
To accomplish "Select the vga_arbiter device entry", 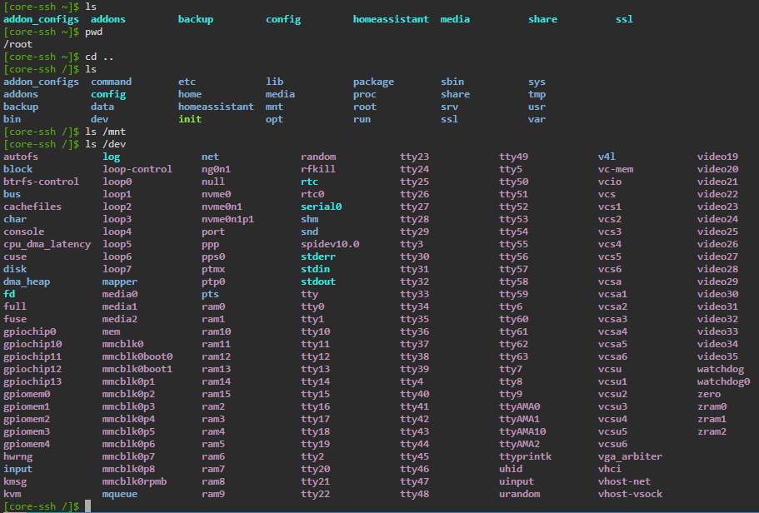I will pyautogui.click(x=630, y=456).
